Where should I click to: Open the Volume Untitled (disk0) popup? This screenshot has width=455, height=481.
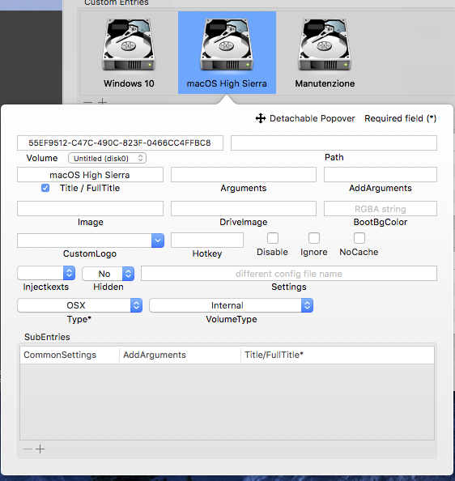point(108,158)
